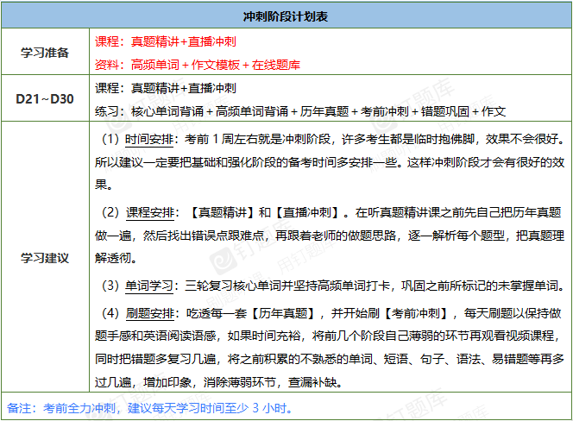Click the line beginning 练习：核心单词背诵

pyautogui.click(x=300, y=111)
